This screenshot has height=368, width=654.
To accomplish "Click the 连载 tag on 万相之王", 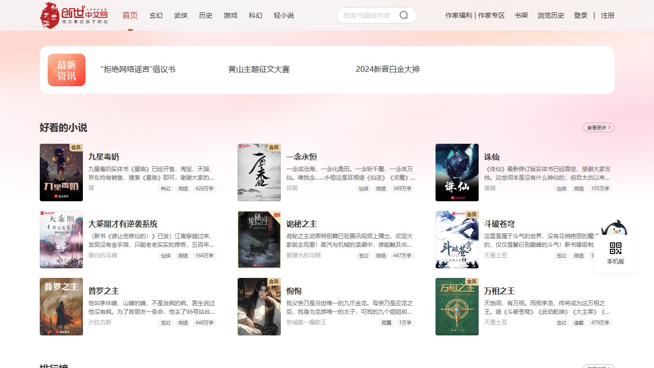I will pos(579,323).
